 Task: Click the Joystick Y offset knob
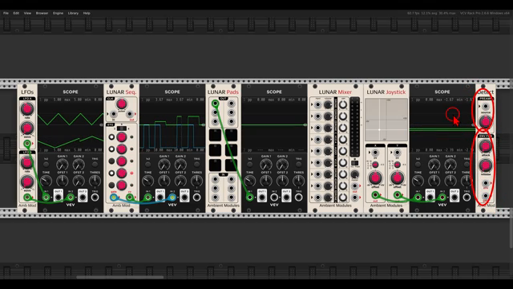(x=398, y=178)
